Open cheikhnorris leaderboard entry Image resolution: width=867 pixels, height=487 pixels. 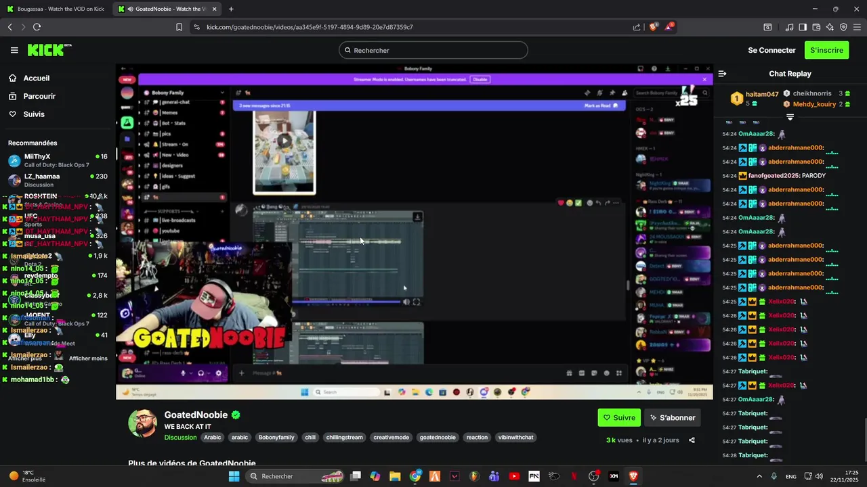[811, 93]
